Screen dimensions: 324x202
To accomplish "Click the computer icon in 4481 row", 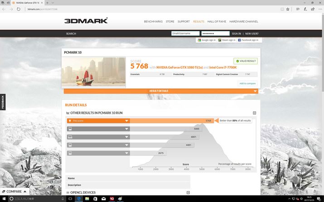I will (70, 145).
